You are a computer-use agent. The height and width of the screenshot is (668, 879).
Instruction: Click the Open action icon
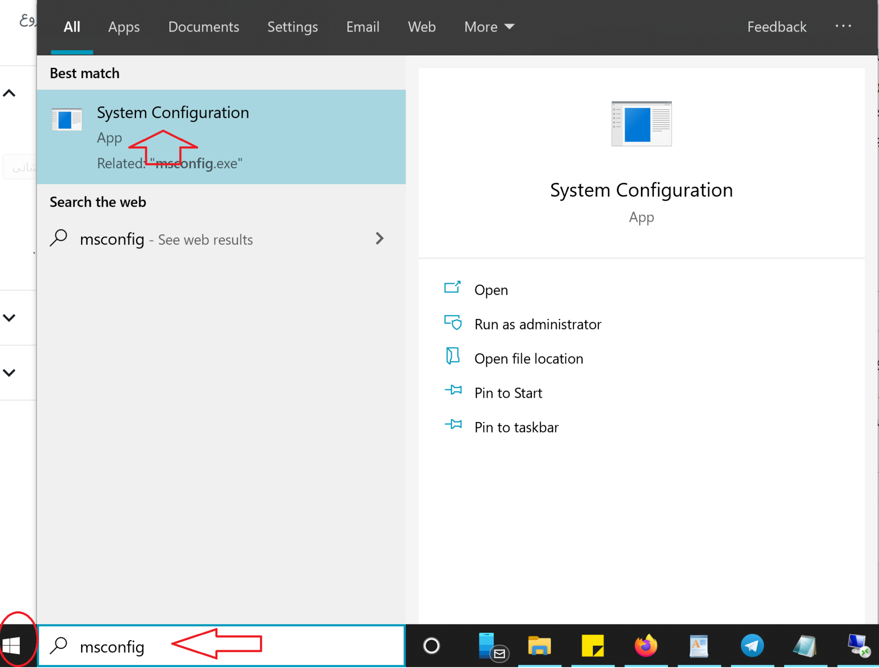452,287
